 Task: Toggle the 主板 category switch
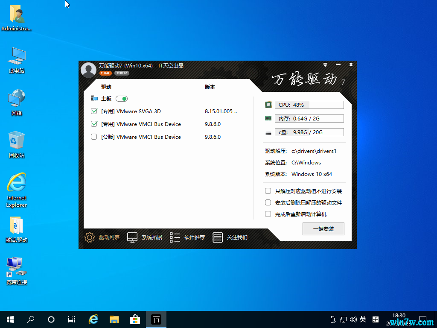click(x=122, y=99)
